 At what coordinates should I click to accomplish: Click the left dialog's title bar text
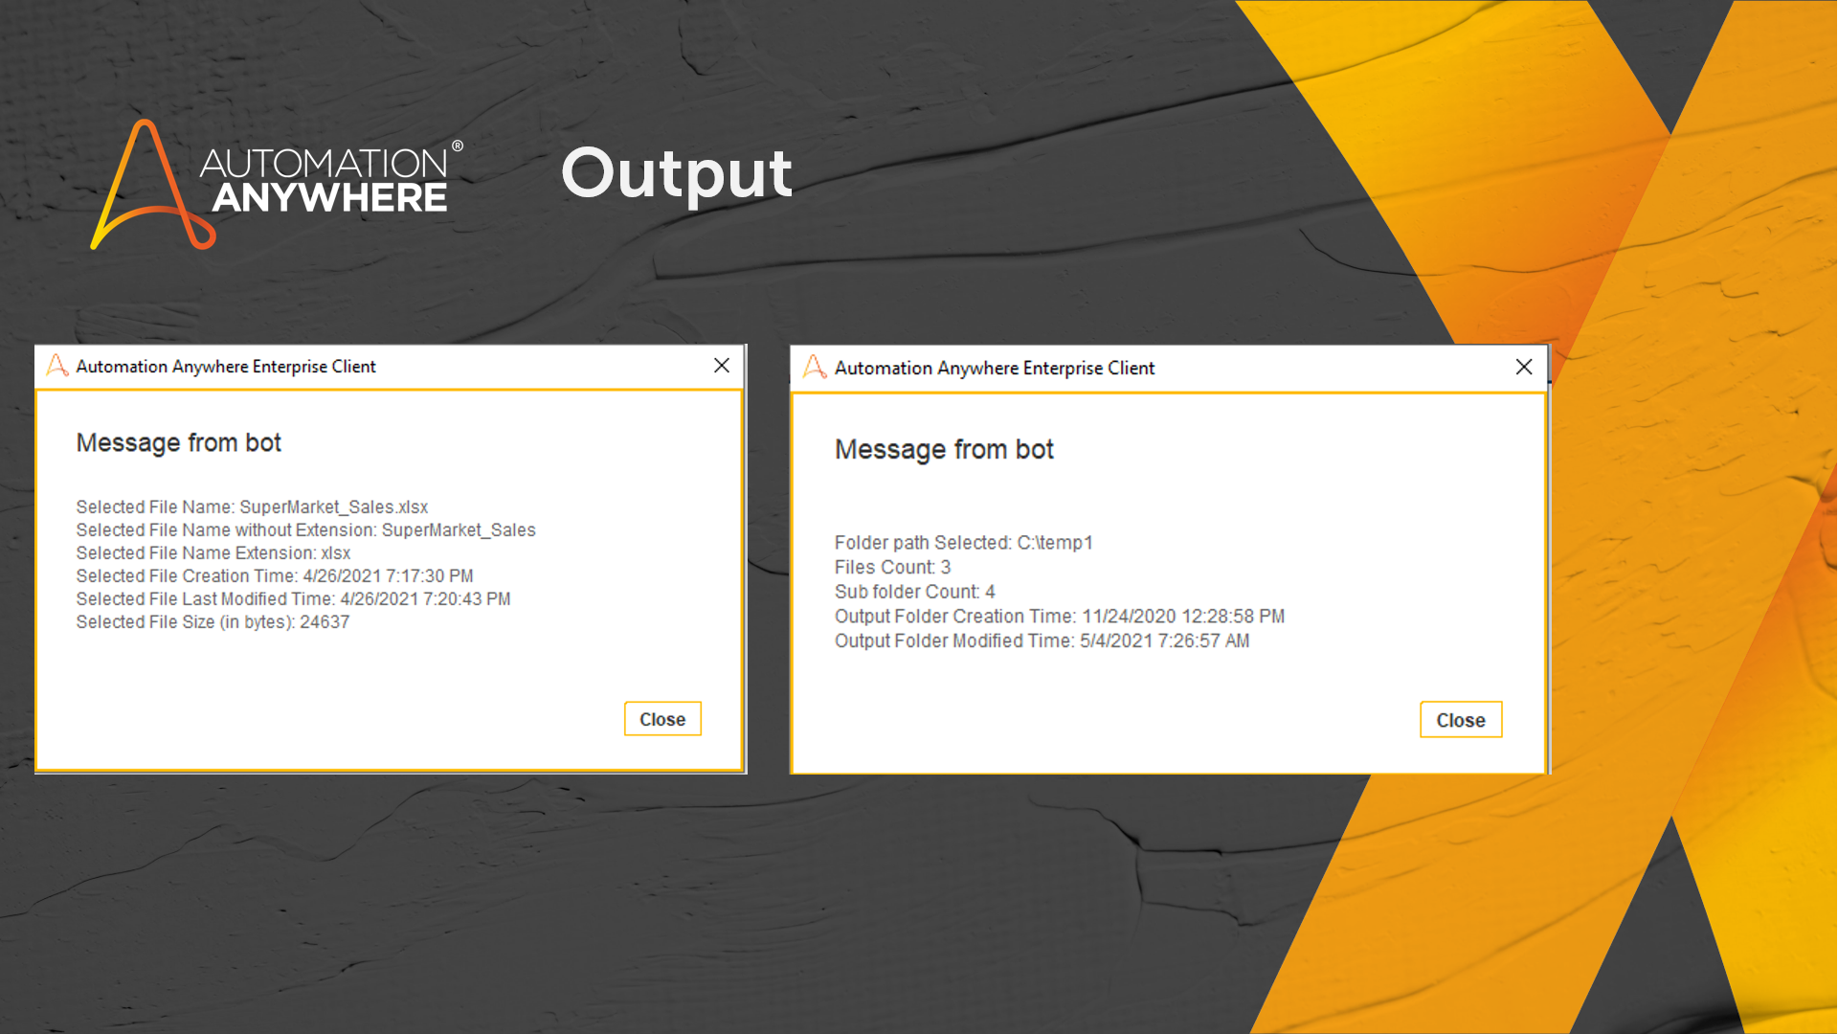coord(226,367)
